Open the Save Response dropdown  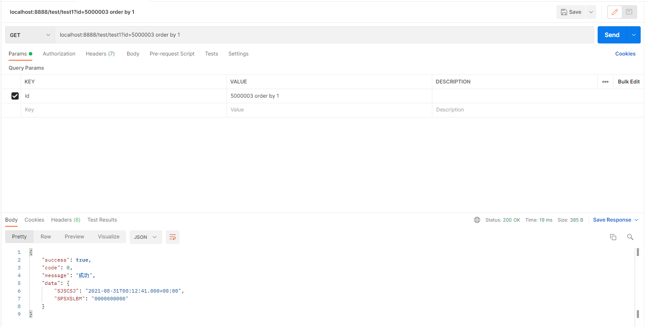pyautogui.click(x=615, y=220)
